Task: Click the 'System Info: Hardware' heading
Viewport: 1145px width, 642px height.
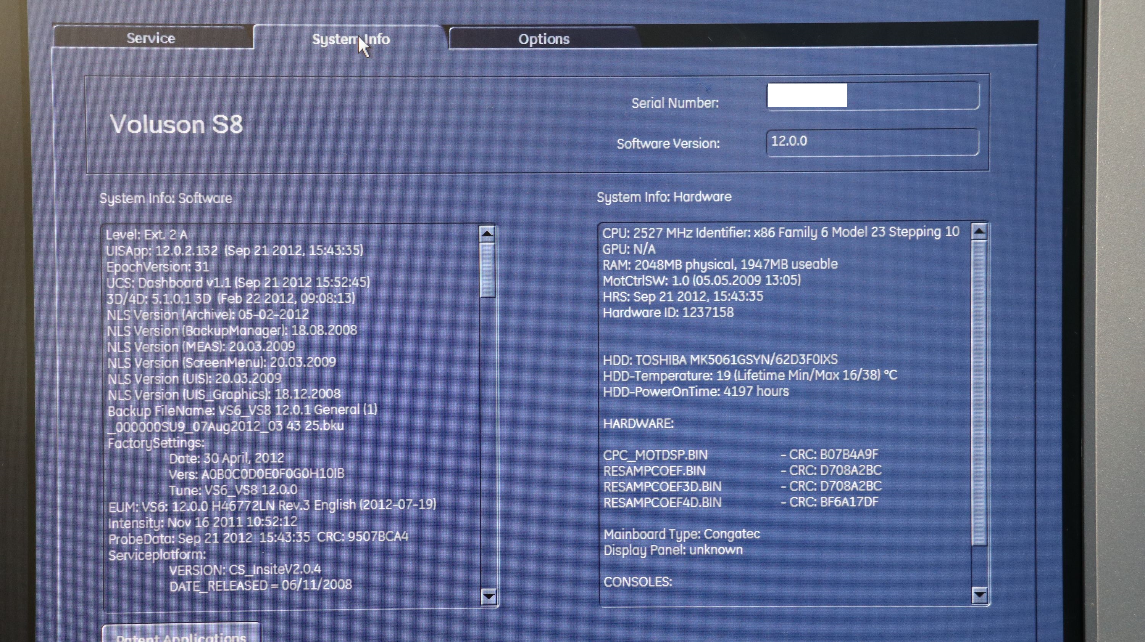Action: click(x=664, y=197)
